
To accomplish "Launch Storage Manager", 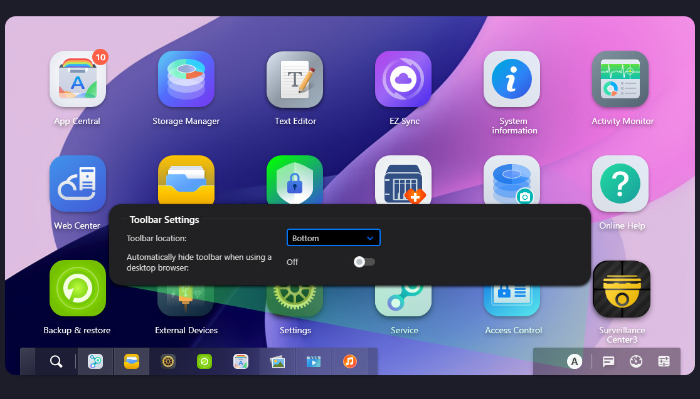I will click(186, 79).
